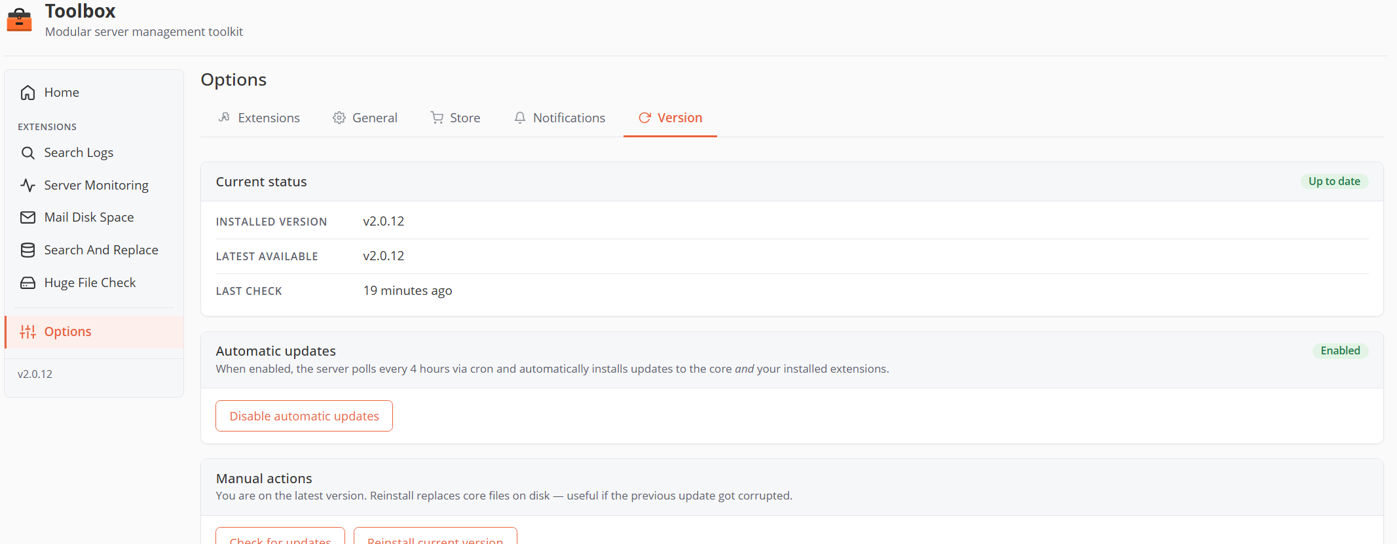
Task: Click the Toolbox briefcase logo icon
Action: [19, 20]
